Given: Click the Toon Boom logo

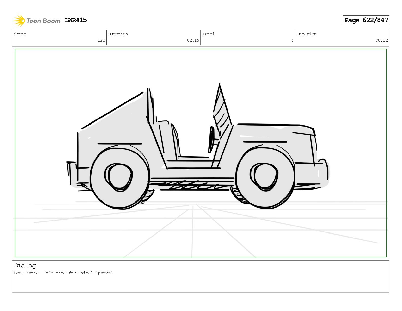Looking at the screenshot, I should [x=37, y=21].
